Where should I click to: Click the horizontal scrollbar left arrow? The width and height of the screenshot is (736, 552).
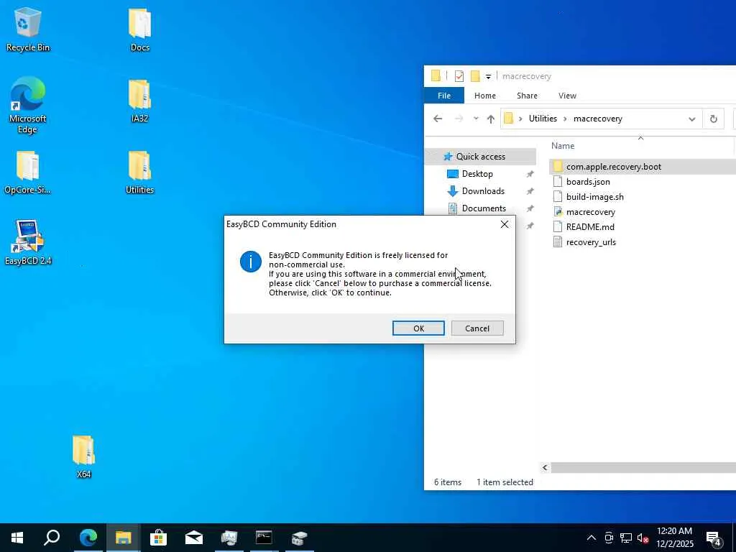[x=545, y=467]
